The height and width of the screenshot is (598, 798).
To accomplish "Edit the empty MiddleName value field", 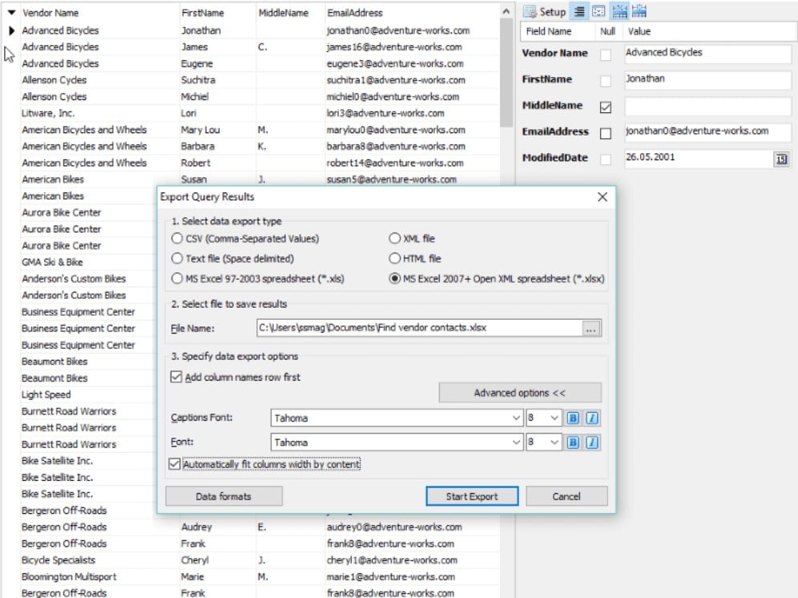I will tap(707, 106).
